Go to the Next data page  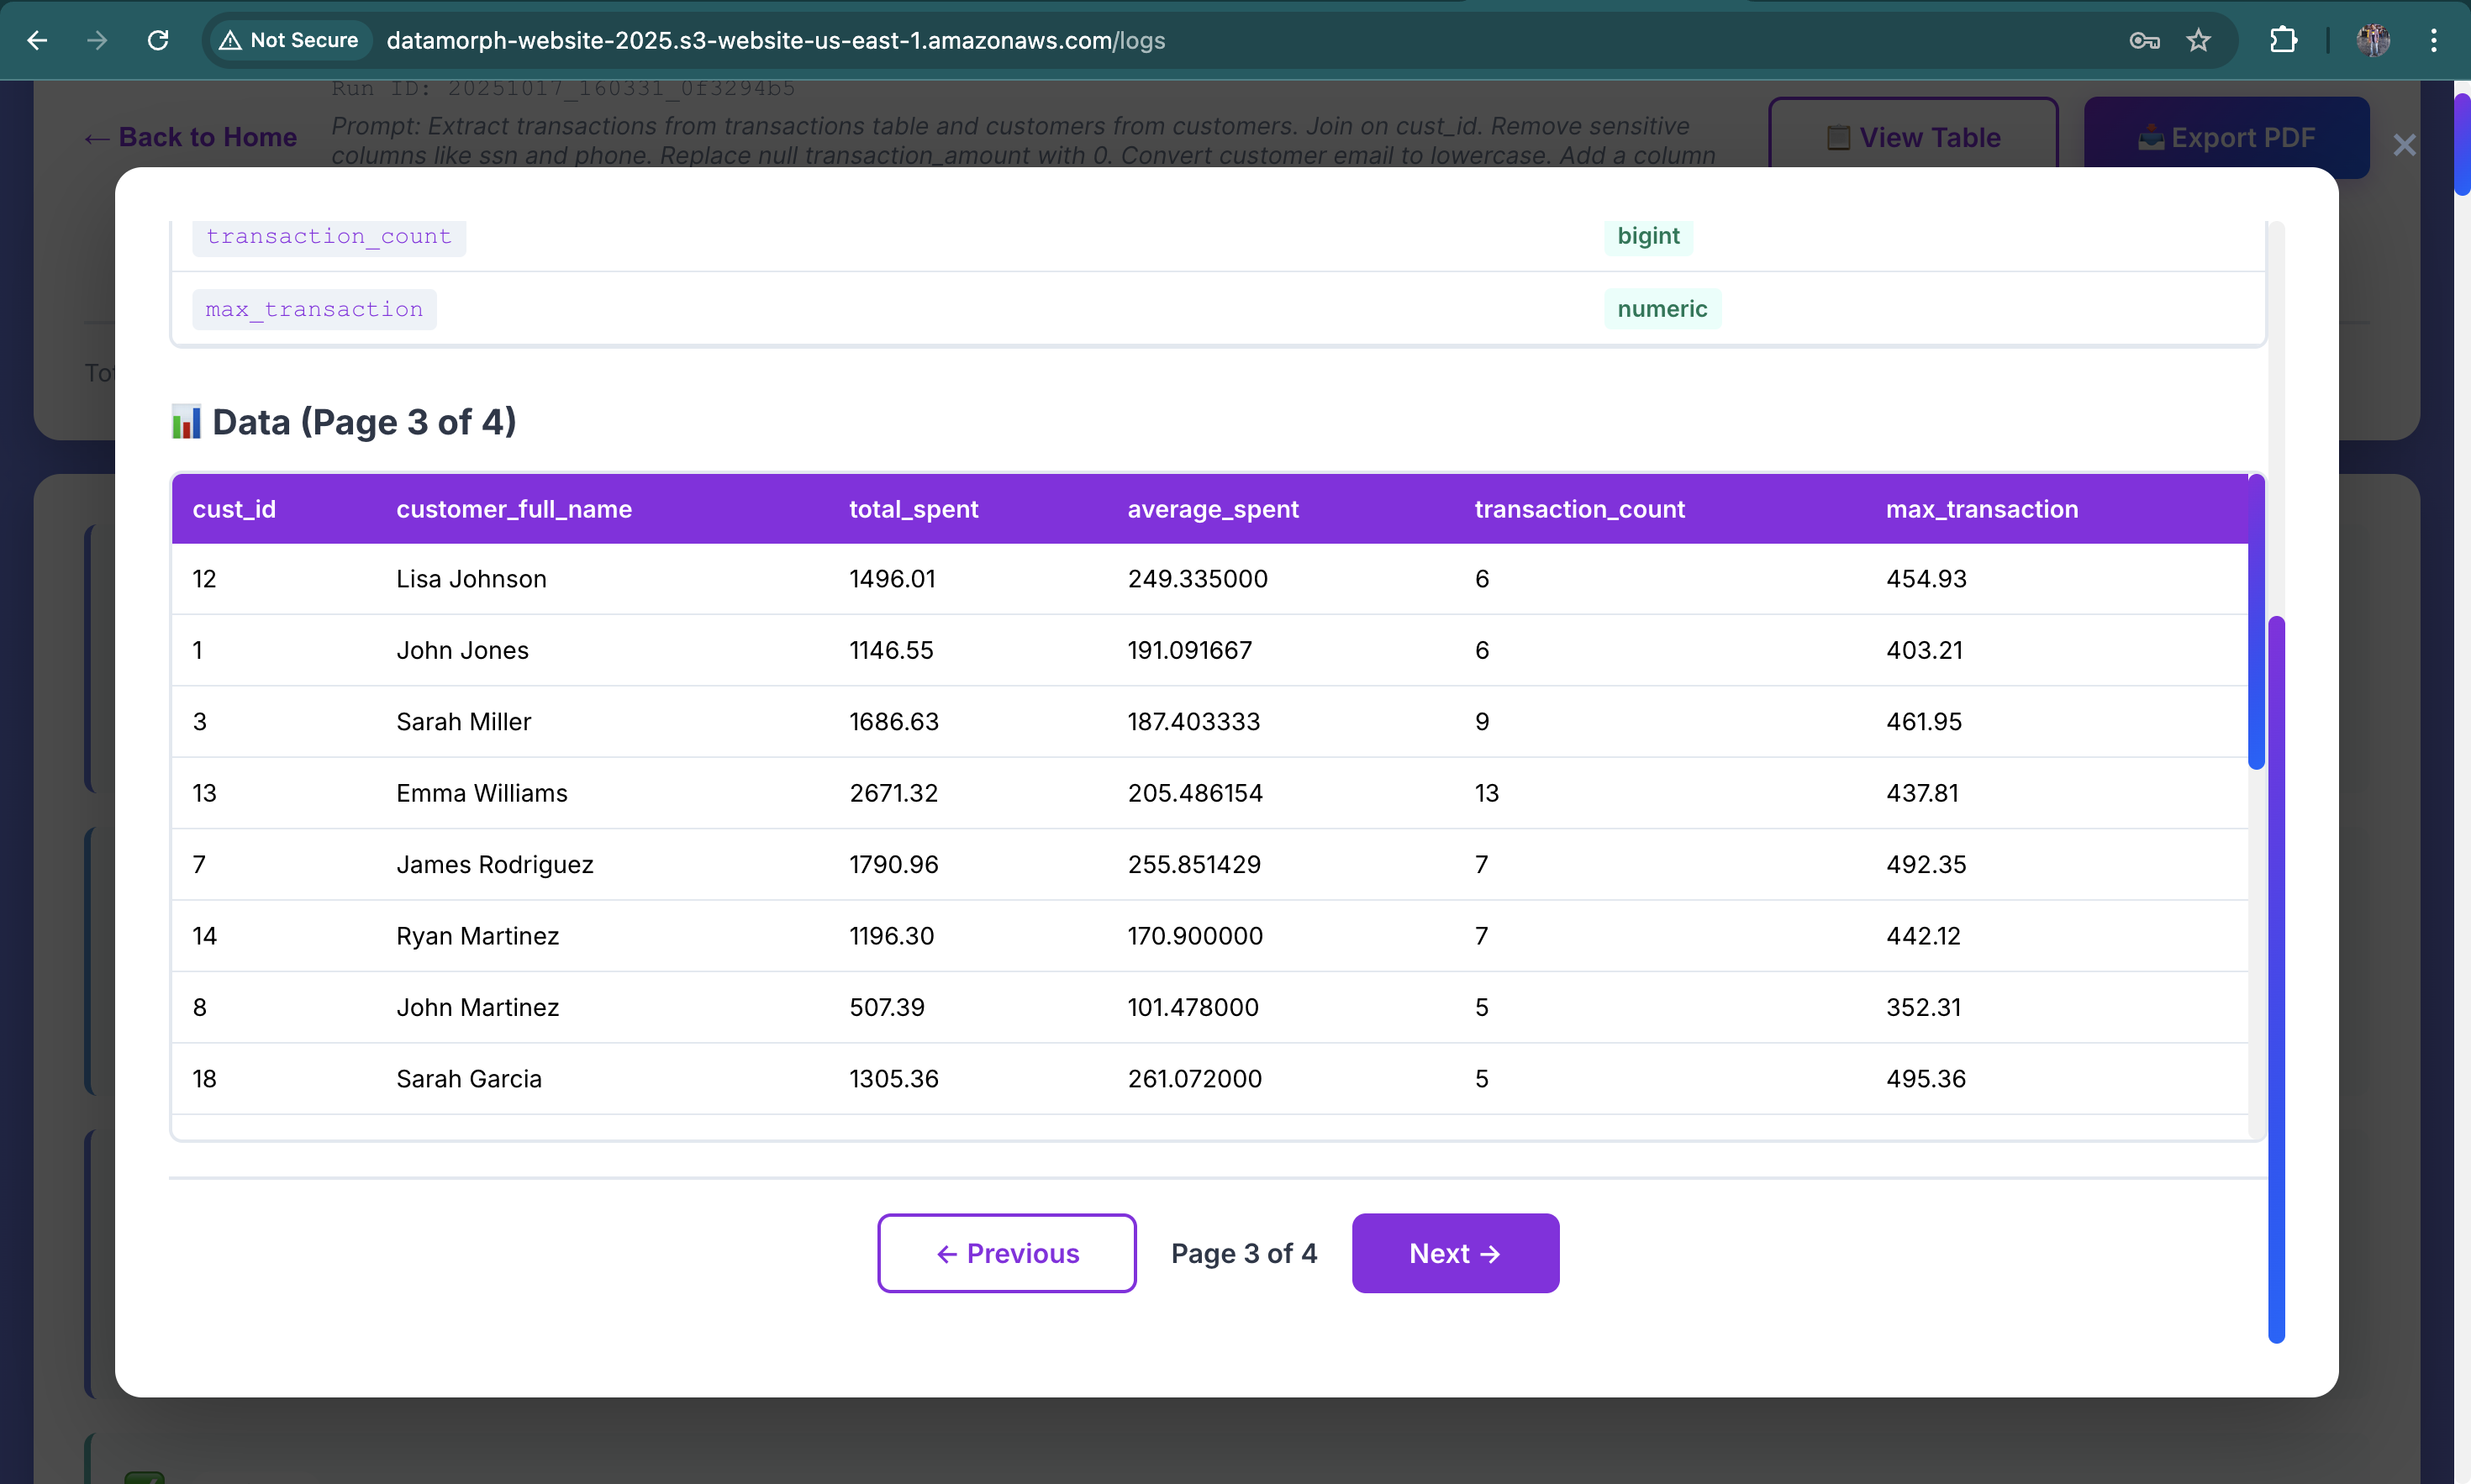click(1455, 1253)
